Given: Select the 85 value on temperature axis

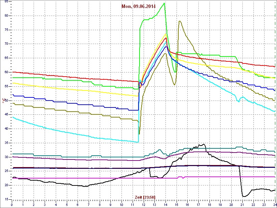Looking at the screenshot, I should coord(6,2).
